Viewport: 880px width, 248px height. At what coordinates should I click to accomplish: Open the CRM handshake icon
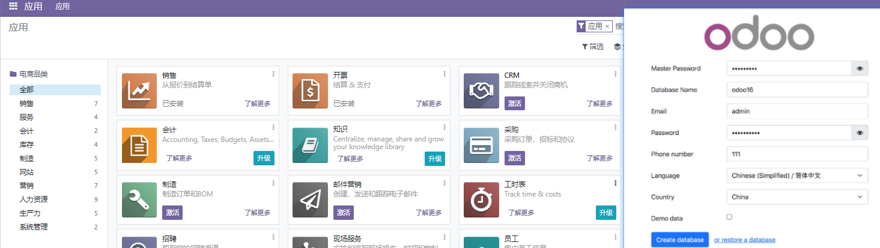point(482,91)
